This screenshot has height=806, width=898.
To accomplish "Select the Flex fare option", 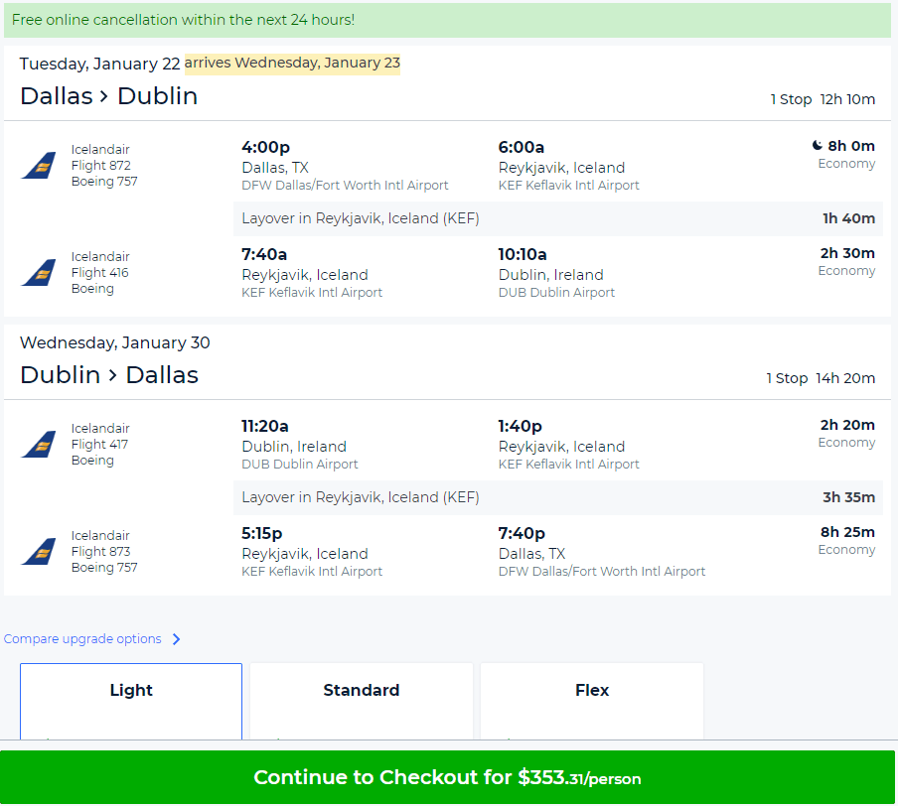I will pyautogui.click(x=592, y=701).
